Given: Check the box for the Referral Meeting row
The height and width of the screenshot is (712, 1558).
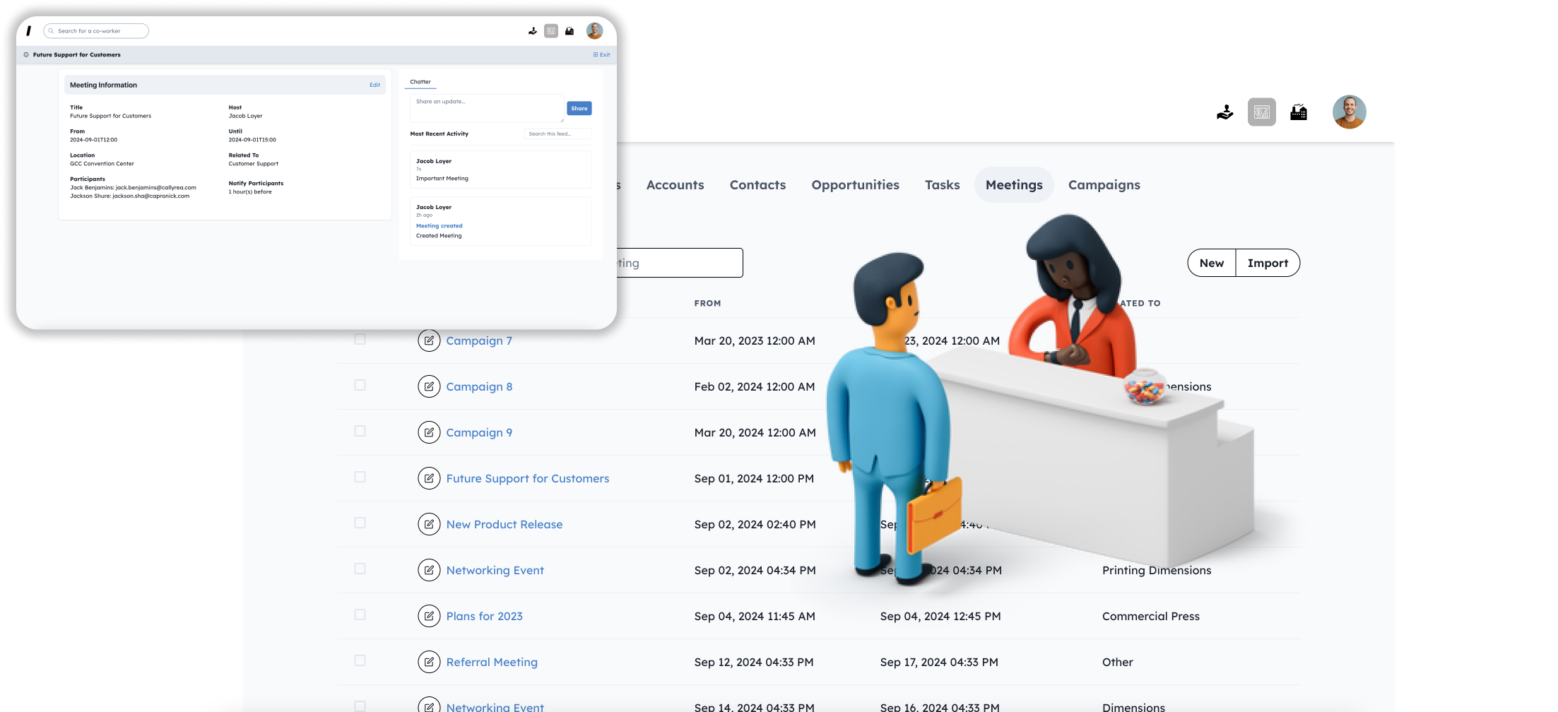Looking at the screenshot, I should [x=360, y=661].
